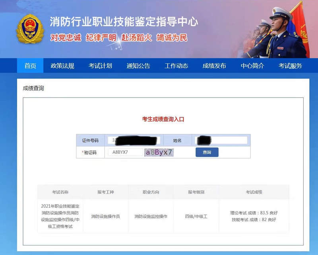Click the 消防行业职业技能鉴定指导中心 site title
The height and width of the screenshot is (255, 318).
(124, 22)
